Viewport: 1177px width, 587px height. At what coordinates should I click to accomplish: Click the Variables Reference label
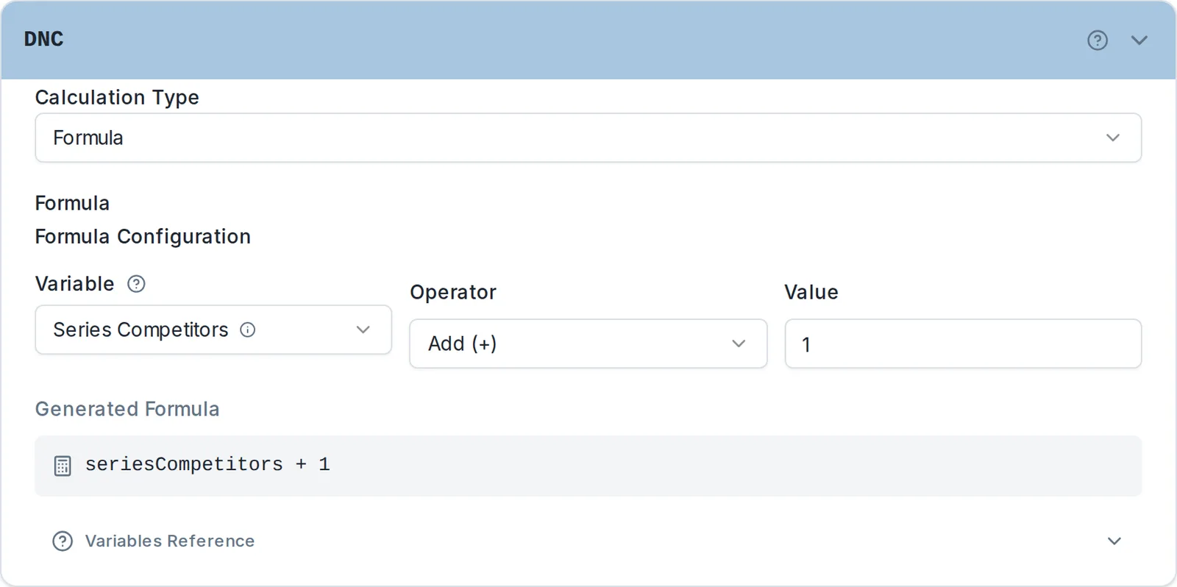coord(170,541)
